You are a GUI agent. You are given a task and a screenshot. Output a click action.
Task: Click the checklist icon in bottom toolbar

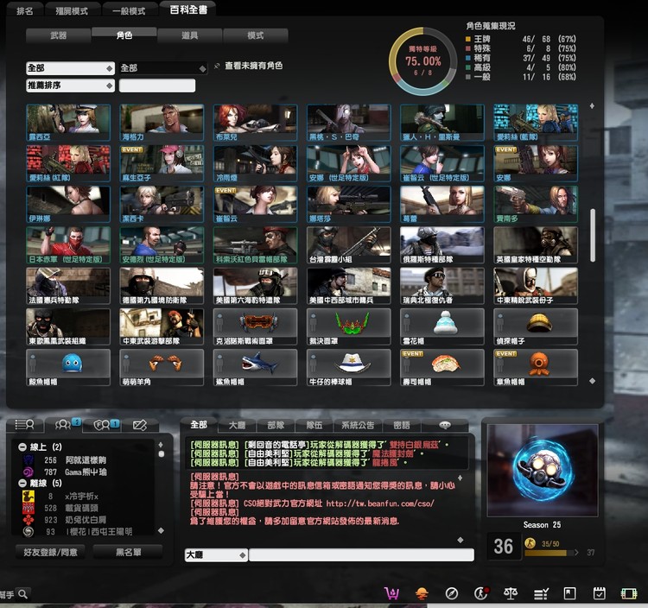pyautogui.click(x=541, y=593)
